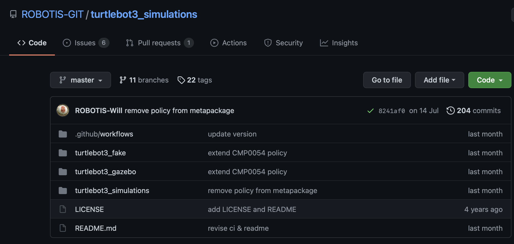Open the ROBOTIS-GIT owner link
514x244 pixels.
click(x=52, y=14)
